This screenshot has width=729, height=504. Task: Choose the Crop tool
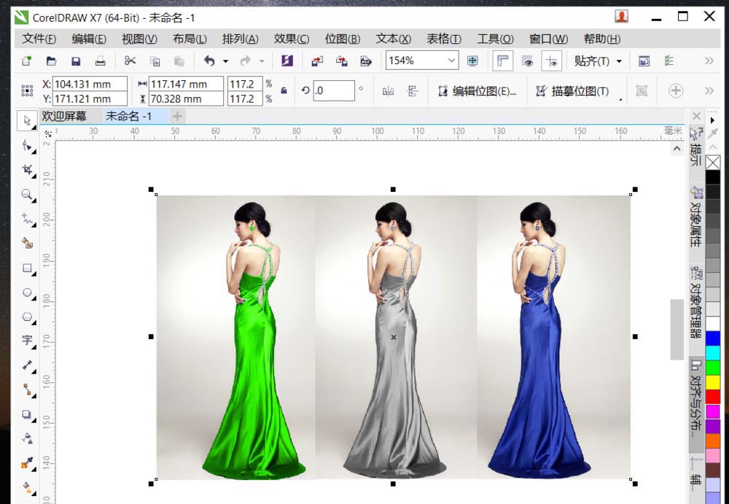(27, 170)
